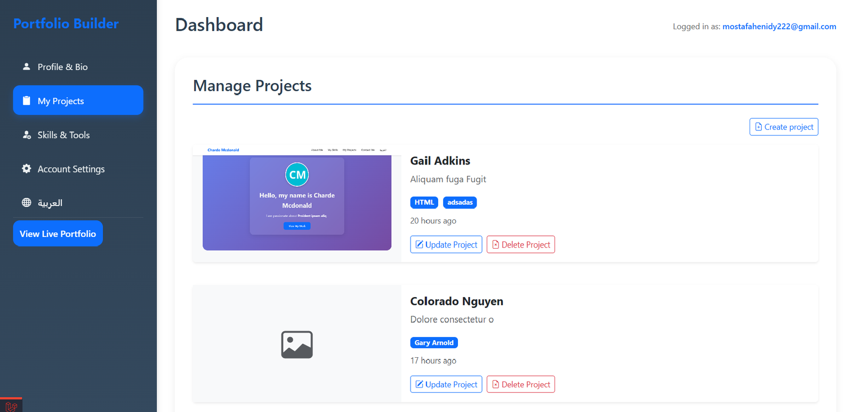This screenshot has width=853, height=412.
Task: Go to Skills & Tools section
Action: point(63,135)
